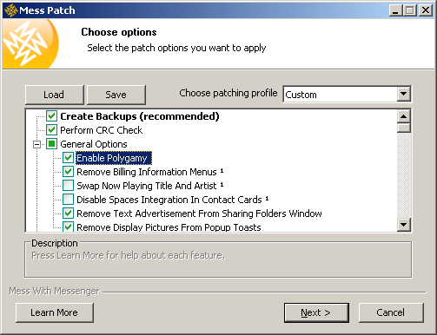Proceed with the Next > button
The height and width of the screenshot is (335, 437).
[x=316, y=312]
